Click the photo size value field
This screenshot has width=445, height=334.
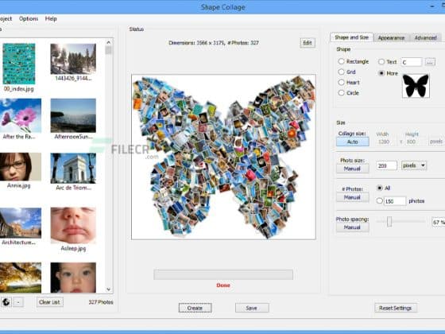(386, 165)
